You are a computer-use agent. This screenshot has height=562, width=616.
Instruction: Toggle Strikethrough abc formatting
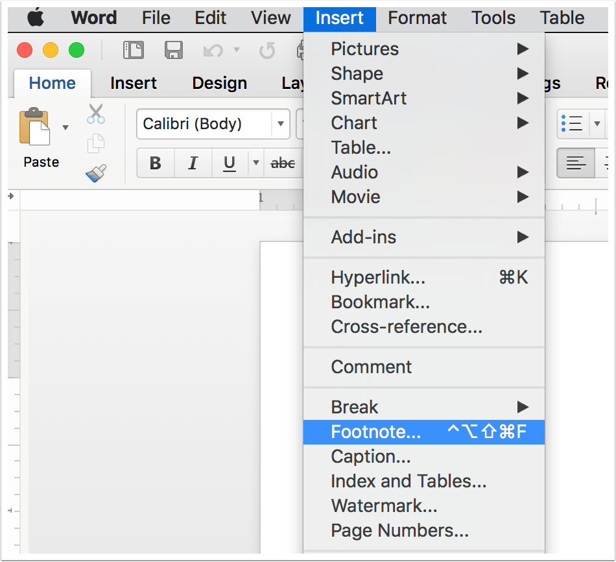click(x=283, y=163)
